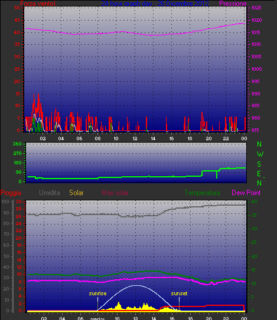Click gray humidity axis value 90
The height and width of the screenshot is (320, 277).
pos(6,213)
